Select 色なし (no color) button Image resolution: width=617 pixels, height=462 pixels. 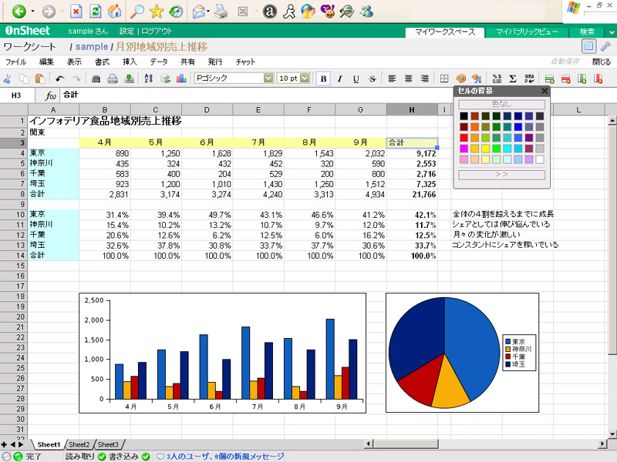(x=502, y=104)
